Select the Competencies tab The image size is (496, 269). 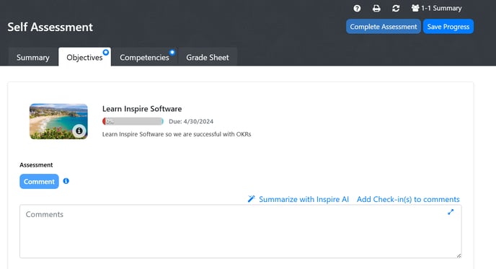point(144,57)
